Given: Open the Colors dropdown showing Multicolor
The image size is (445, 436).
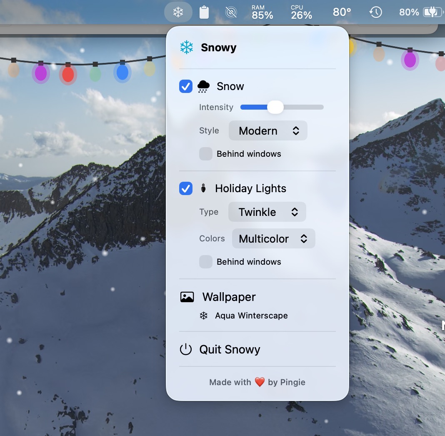Looking at the screenshot, I should point(273,238).
